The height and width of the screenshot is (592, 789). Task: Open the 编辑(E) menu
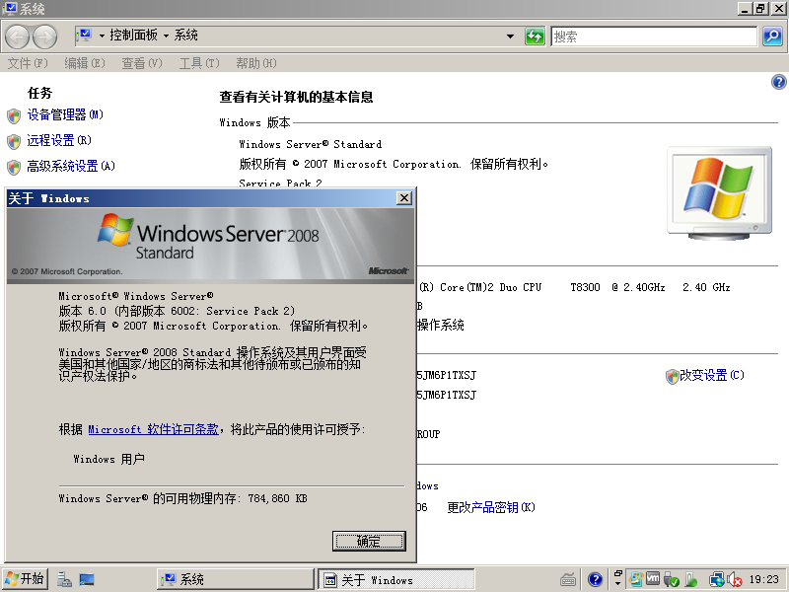[85, 63]
